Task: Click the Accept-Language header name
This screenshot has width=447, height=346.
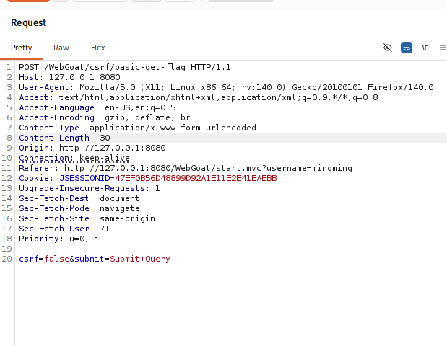Action: tap(56, 107)
